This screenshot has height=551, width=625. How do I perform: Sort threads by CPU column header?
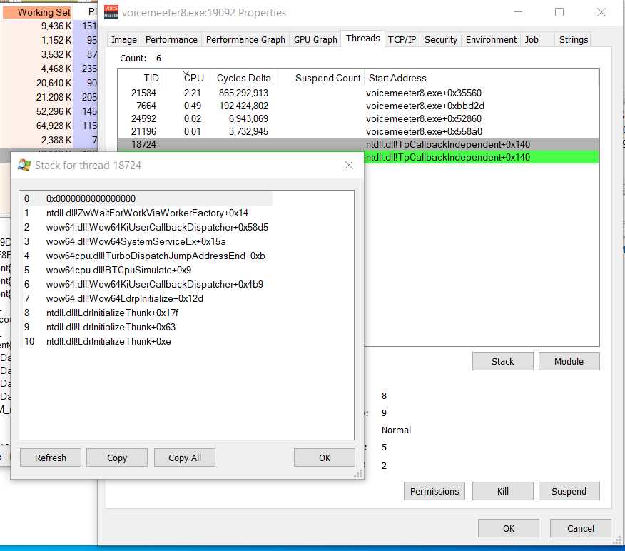pos(194,78)
